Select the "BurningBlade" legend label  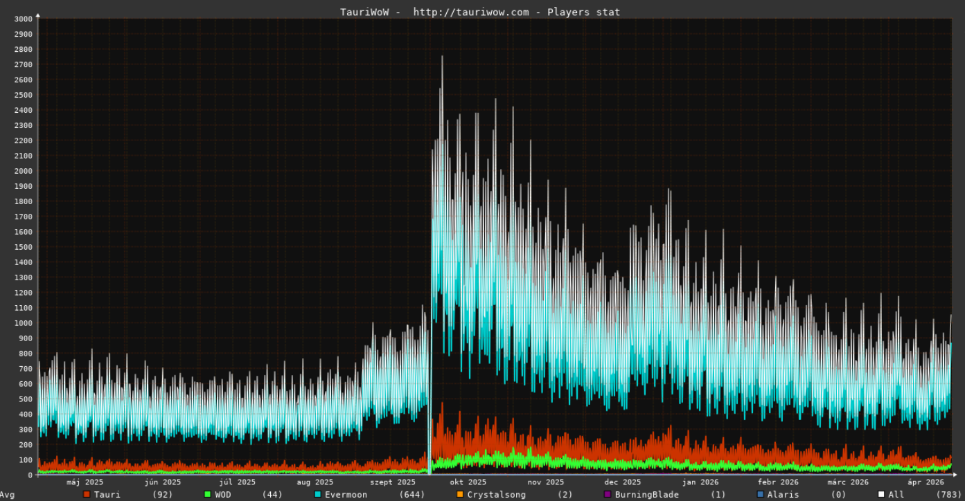pos(647,495)
